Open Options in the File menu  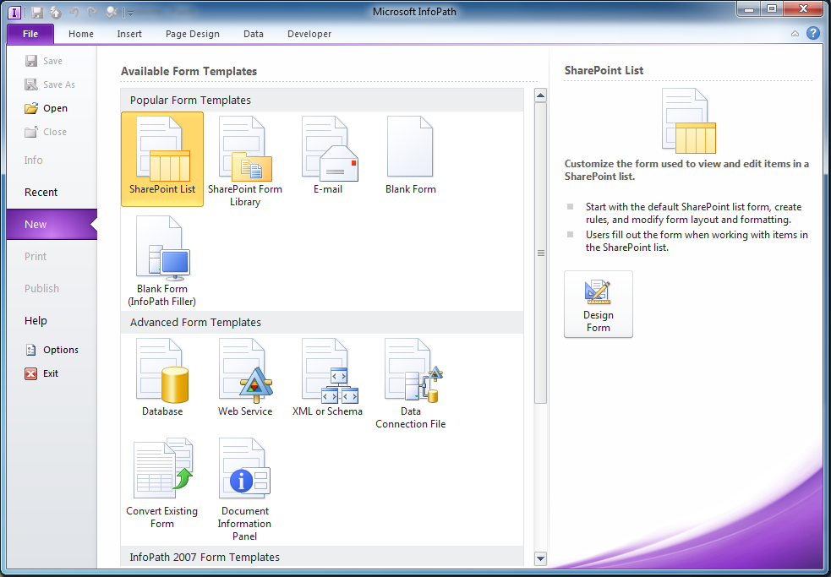tap(60, 350)
